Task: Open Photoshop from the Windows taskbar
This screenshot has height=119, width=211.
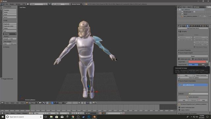Action: click(89, 117)
